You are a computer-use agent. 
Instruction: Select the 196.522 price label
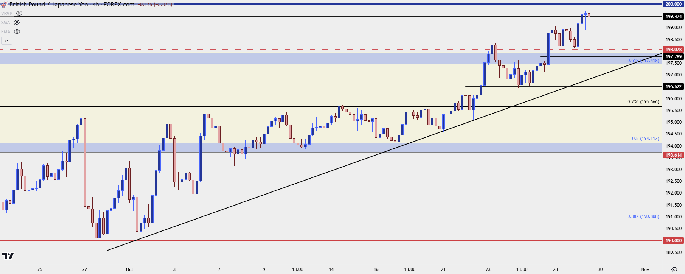tap(674, 86)
